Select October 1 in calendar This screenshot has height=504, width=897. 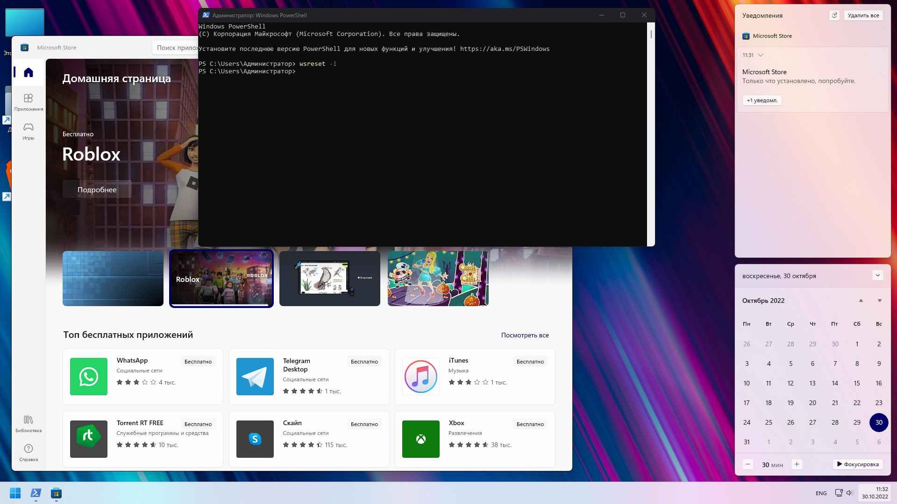point(857,344)
